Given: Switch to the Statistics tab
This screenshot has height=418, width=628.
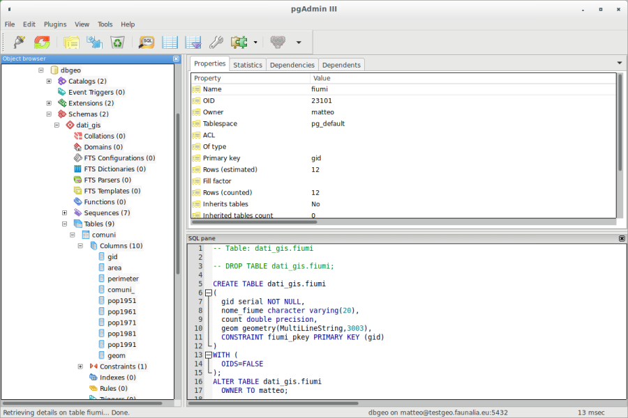Looking at the screenshot, I should (248, 63).
